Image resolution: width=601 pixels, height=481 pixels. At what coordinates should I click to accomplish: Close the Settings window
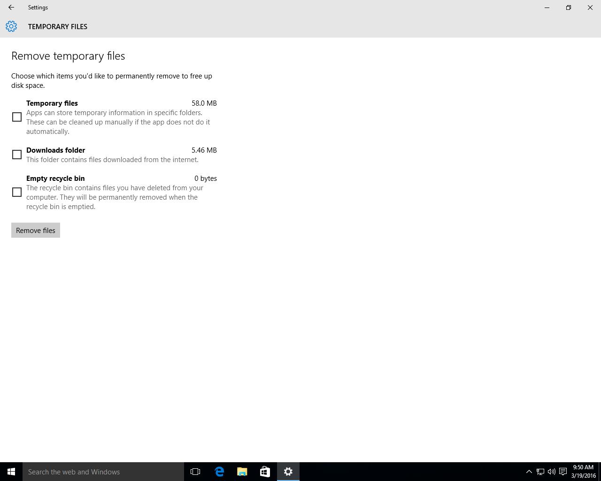pos(590,8)
